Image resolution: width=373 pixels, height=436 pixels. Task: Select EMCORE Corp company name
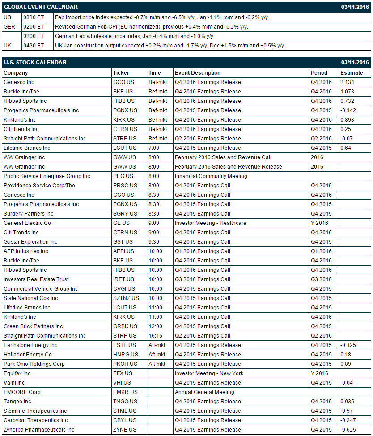22,392
